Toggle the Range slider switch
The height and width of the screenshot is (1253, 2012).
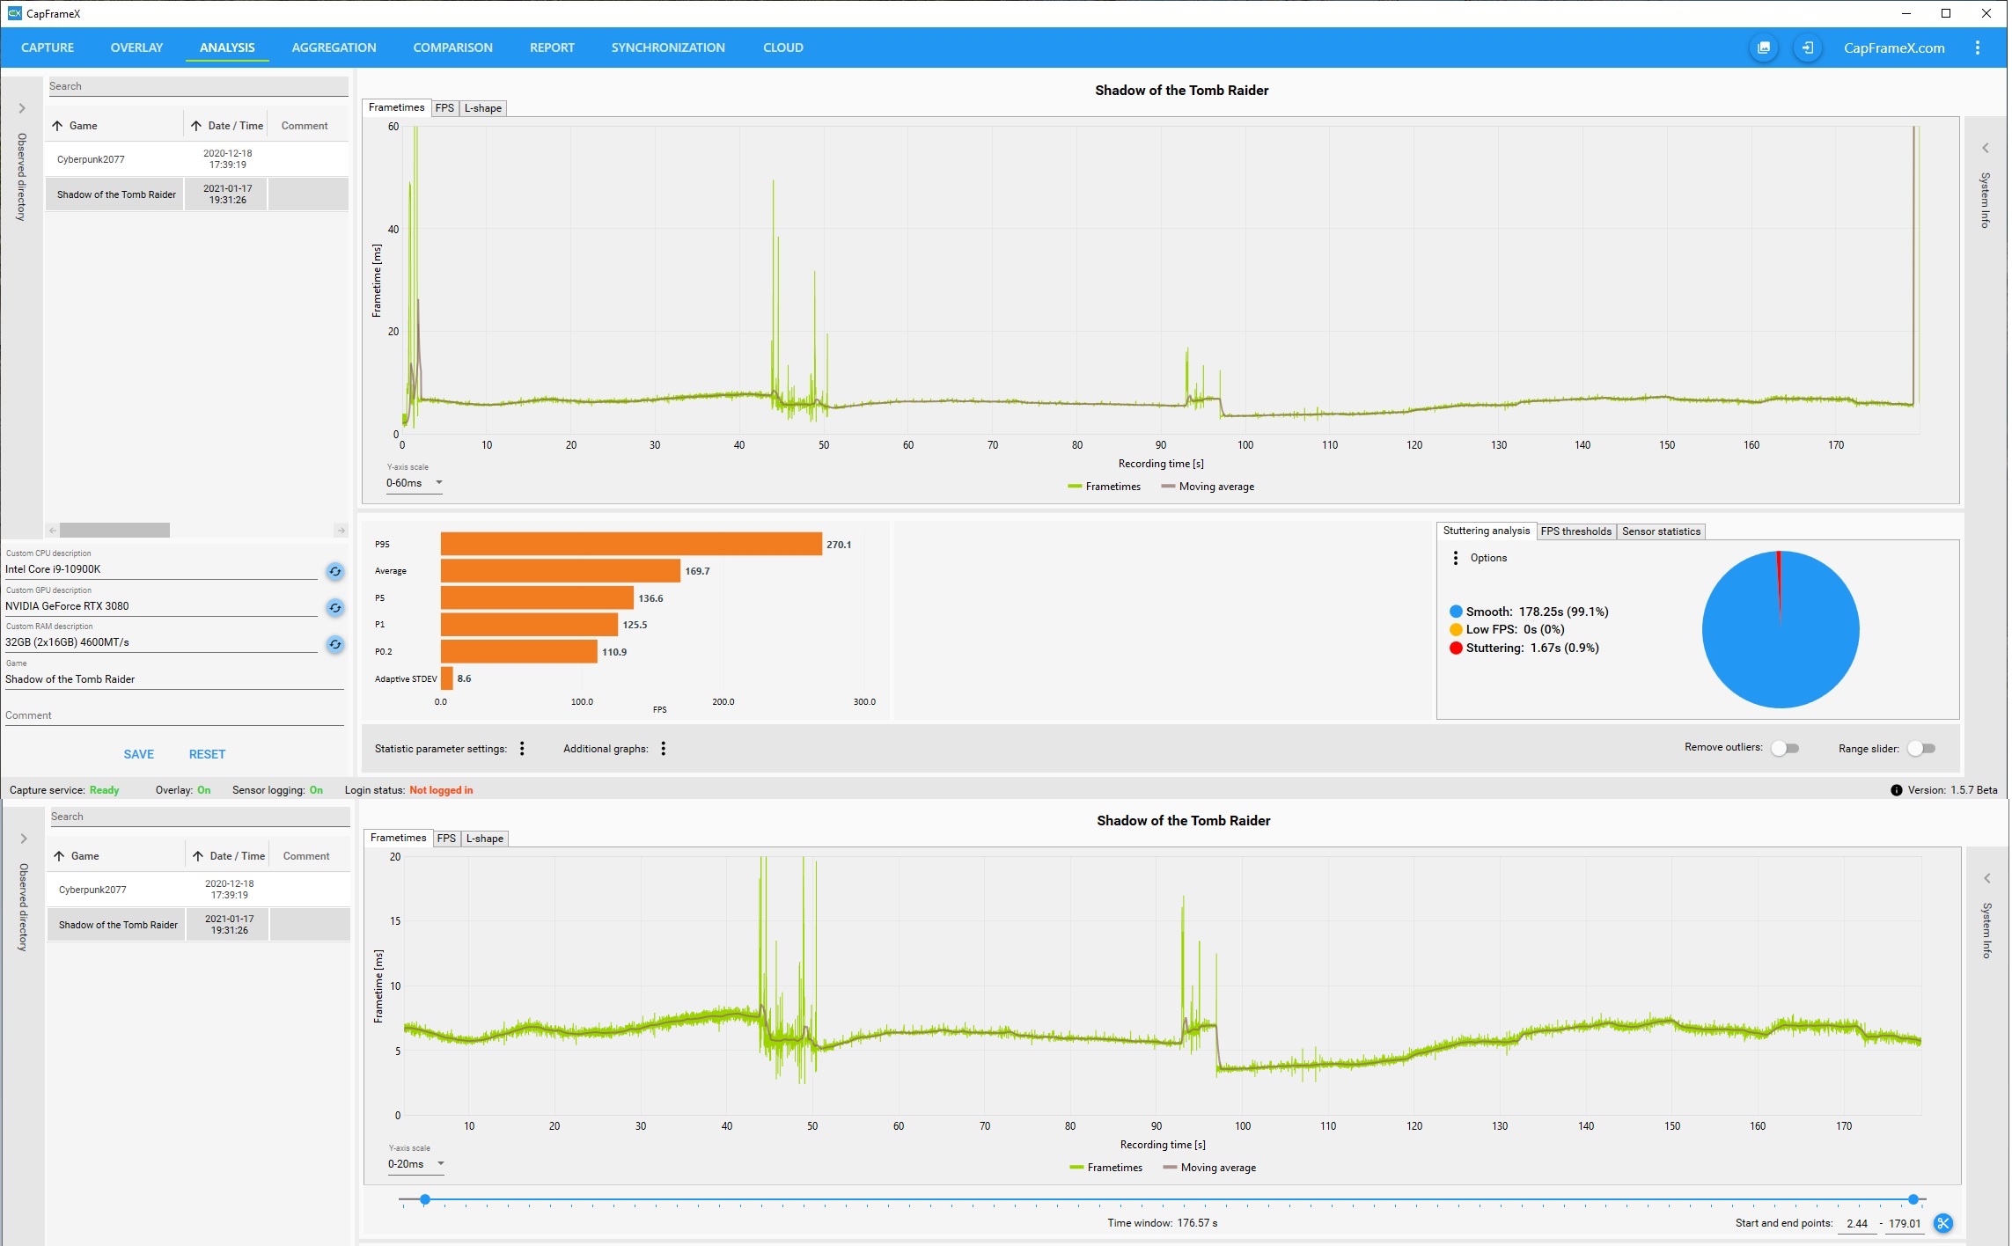pyautogui.click(x=1923, y=750)
